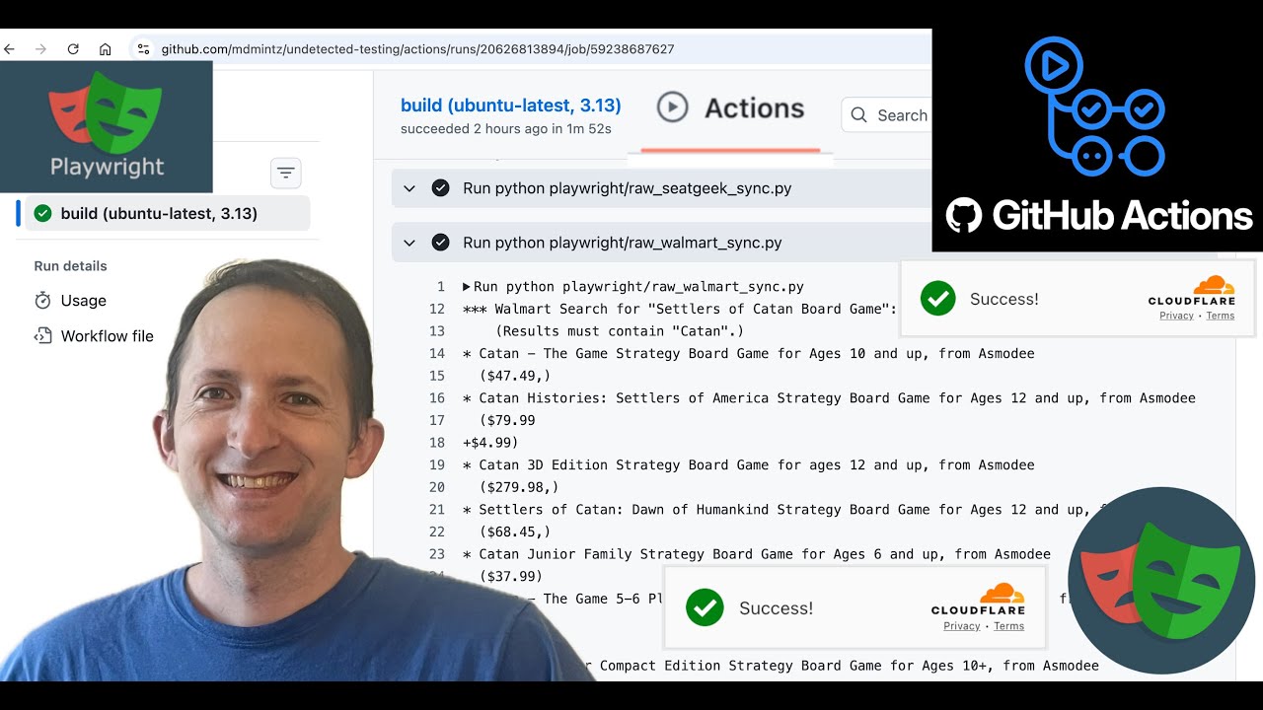The width and height of the screenshot is (1263, 710).
Task: Click the GitHub Actions workflow diagram icon
Action: (x=1095, y=106)
